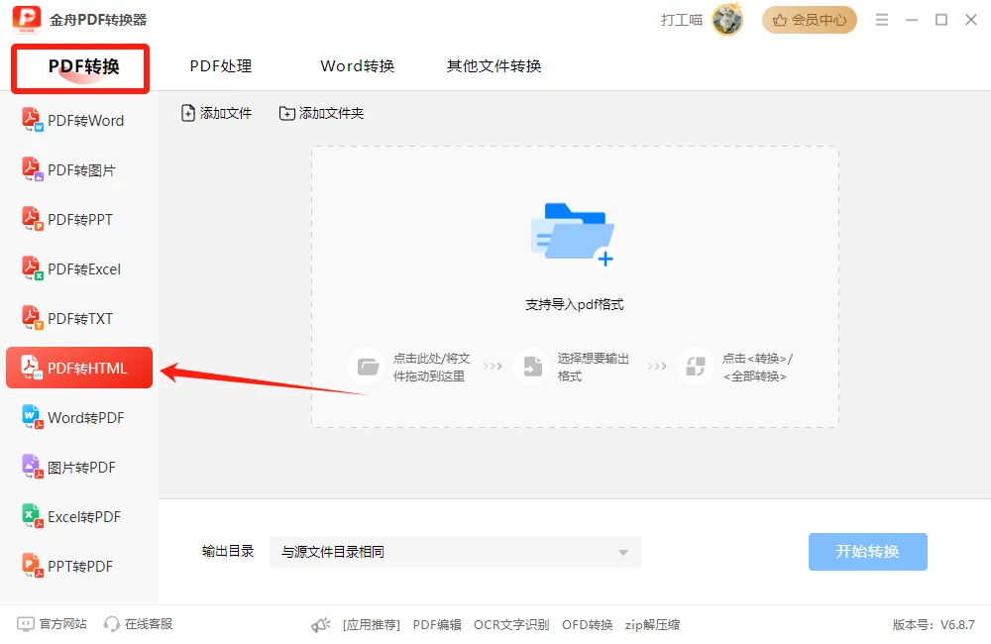Viewport: 991px width, 644px height.
Task: Open the hamburger menu icon in title bar
Action: (882, 20)
